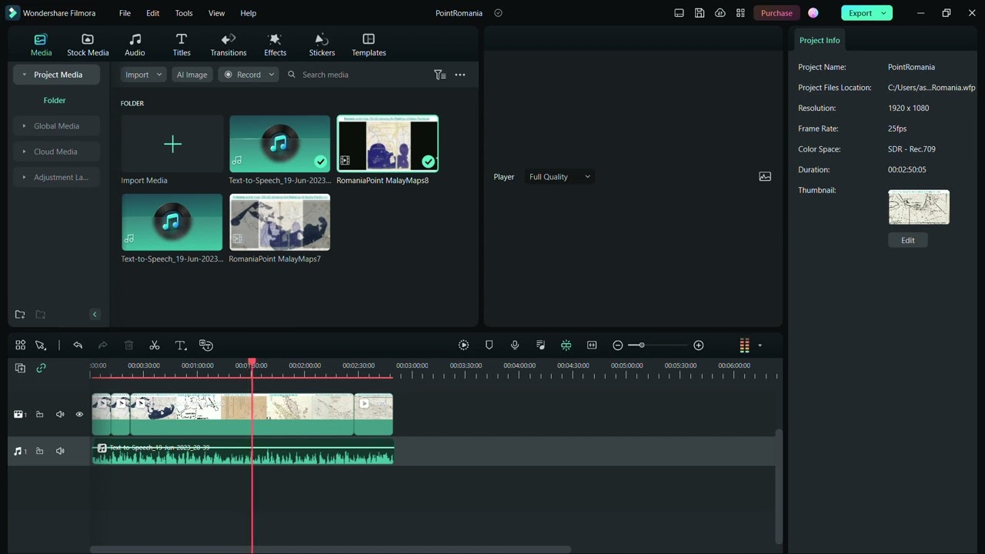This screenshot has height=554, width=985.
Task: Undo the last action
Action: (78, 345)
